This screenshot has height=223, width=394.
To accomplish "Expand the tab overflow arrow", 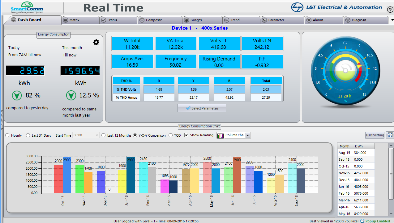I will point(392,20).
